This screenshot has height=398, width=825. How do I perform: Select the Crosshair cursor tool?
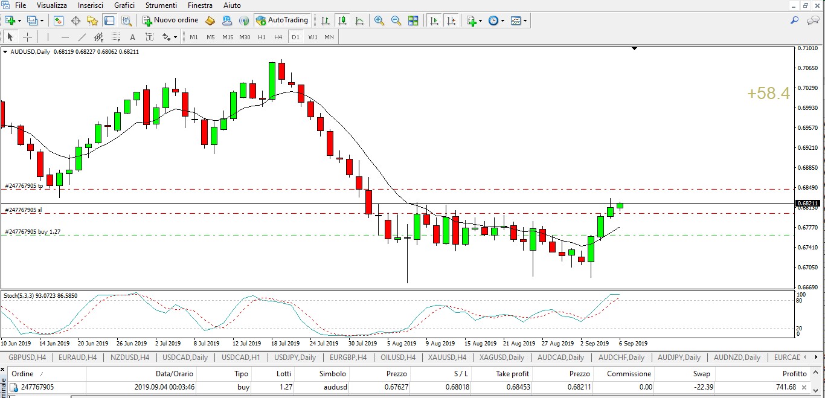(x=27, y=37)
